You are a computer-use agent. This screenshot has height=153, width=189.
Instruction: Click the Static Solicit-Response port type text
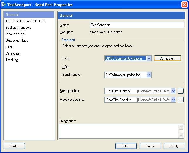click(x=106, y=32)
